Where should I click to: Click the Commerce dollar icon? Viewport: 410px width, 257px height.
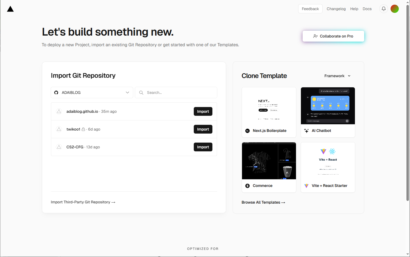[x=247, y=186]
